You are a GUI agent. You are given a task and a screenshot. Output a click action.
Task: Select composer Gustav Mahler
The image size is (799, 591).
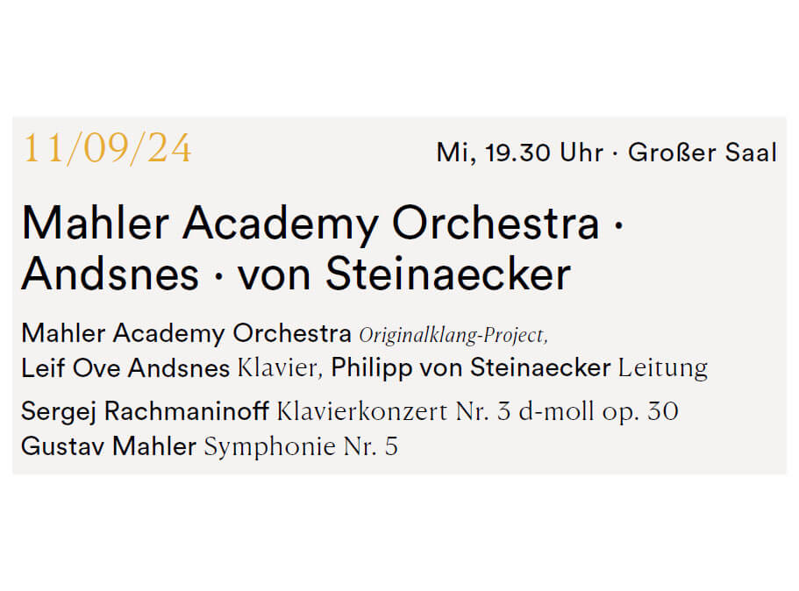109,446
